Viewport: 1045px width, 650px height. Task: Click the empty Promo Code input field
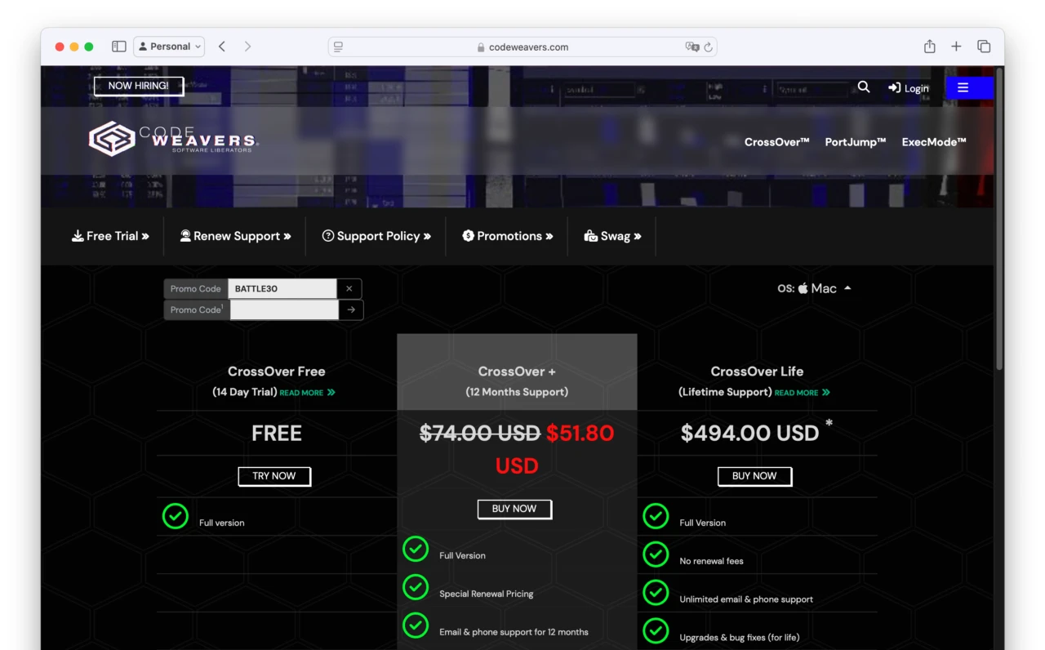[284, 309]
